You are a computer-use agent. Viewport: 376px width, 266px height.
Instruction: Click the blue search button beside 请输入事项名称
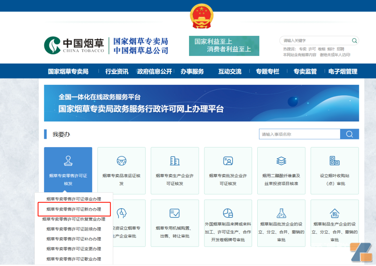point(350,134)
